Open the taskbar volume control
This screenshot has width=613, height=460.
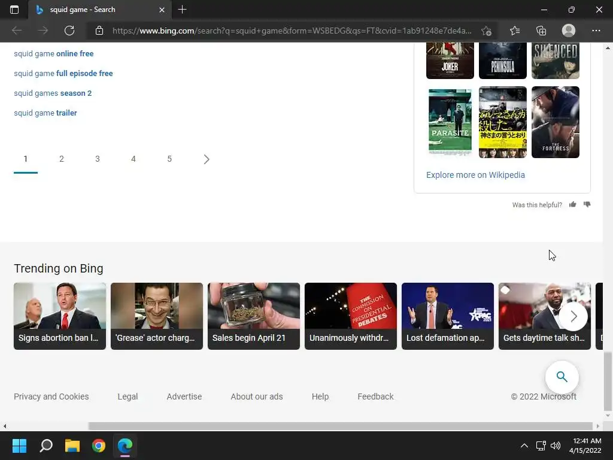click(x=555, y=446)
